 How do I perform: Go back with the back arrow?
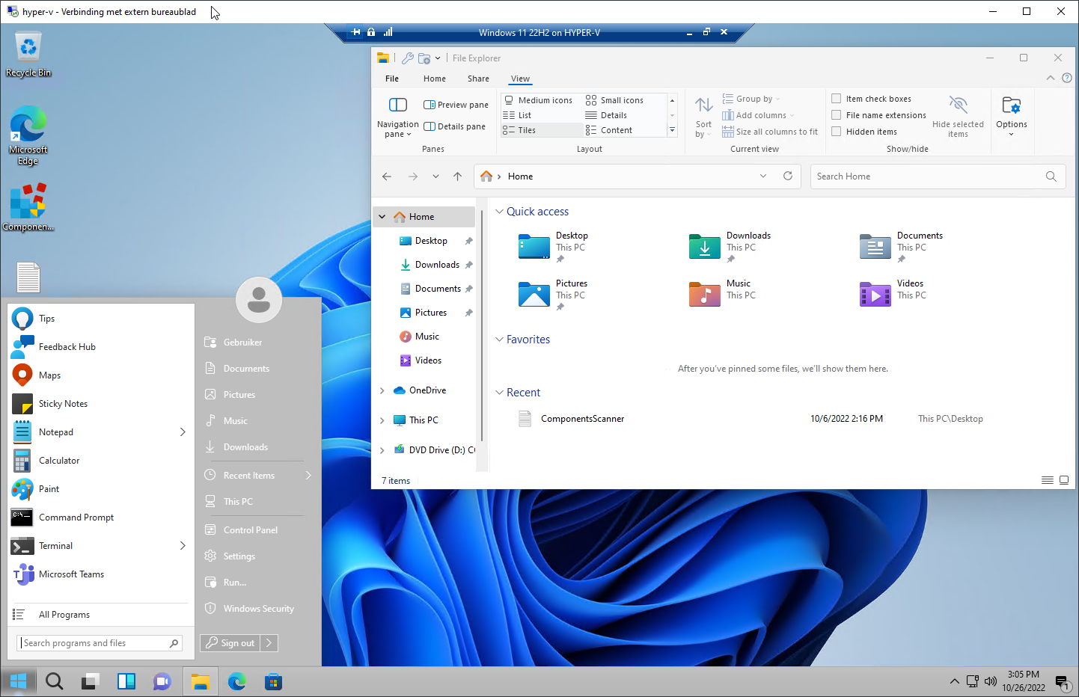pos(387,176)
